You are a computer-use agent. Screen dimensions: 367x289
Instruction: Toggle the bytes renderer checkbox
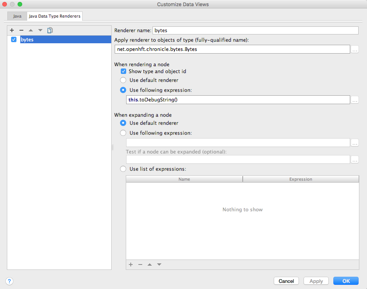pyautogui.click(x=14, y=39)
